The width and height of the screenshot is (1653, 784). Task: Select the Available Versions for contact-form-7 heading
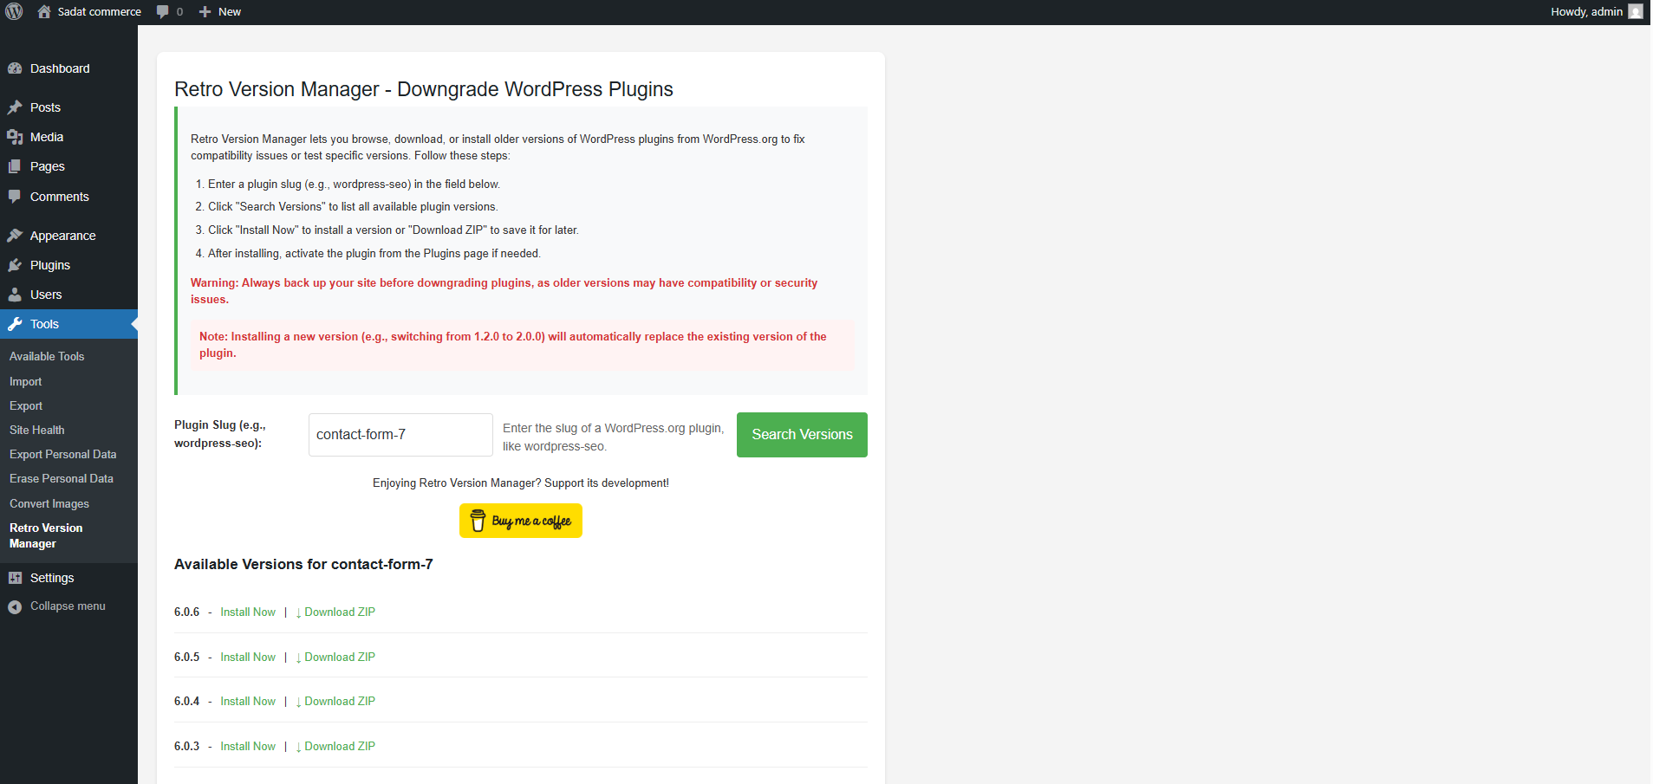point(303,564)
